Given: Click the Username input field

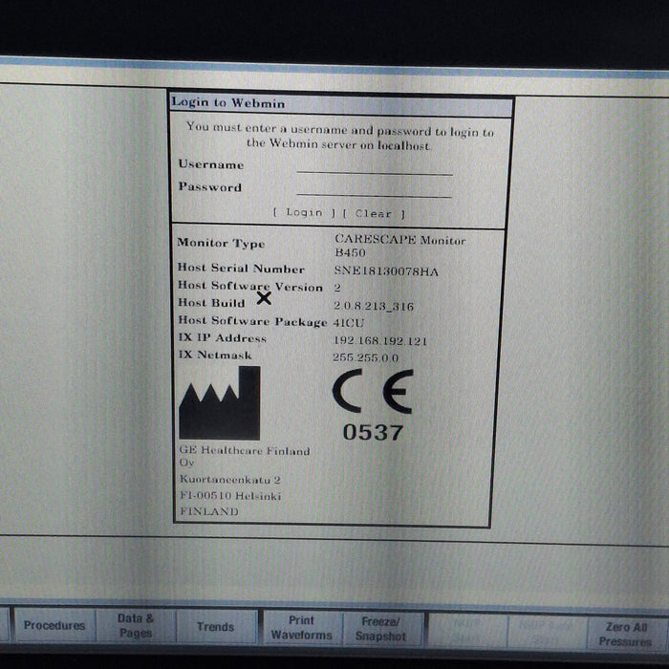Looking at the screenshot, I should (x=375, y=167).
